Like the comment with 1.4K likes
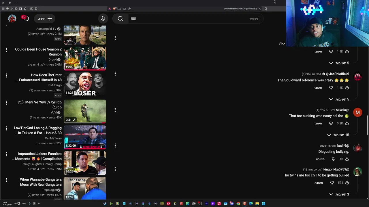 click(x=347, y=51)
